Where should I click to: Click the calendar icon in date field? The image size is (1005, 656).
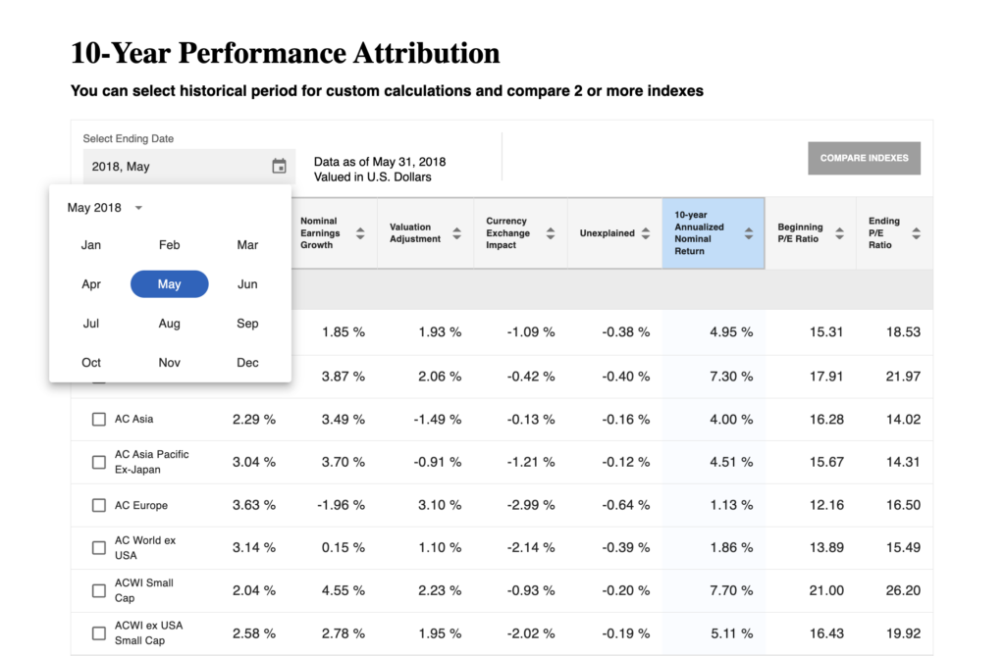279,167
